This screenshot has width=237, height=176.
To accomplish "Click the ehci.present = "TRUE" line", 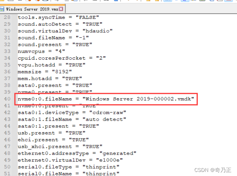I will [53, 140].
